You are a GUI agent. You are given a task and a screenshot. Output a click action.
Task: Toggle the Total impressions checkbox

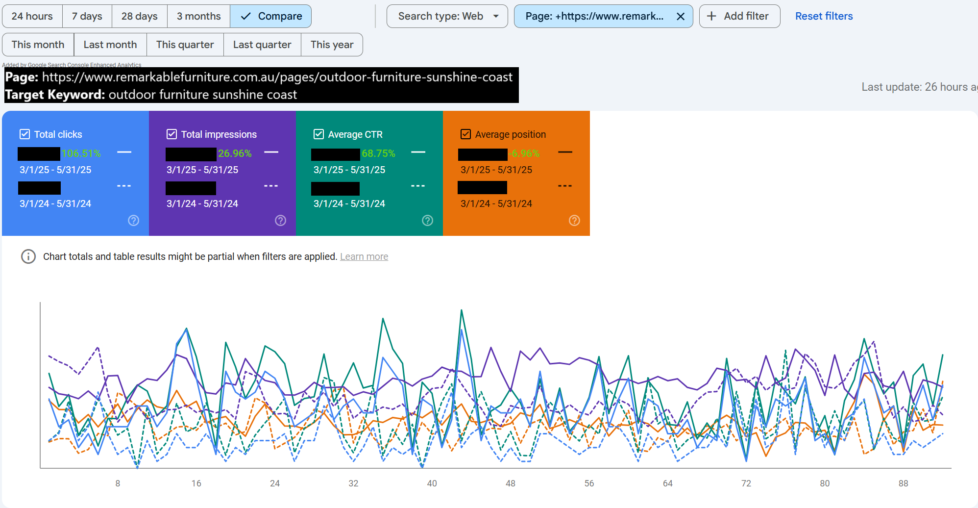171,134
